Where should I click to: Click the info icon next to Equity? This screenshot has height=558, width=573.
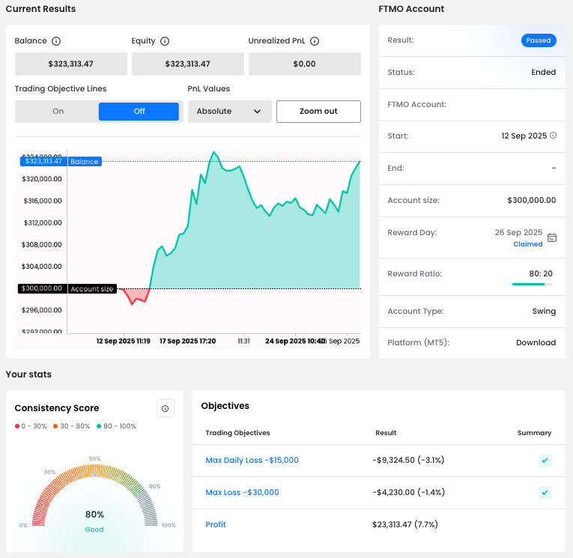165,41
